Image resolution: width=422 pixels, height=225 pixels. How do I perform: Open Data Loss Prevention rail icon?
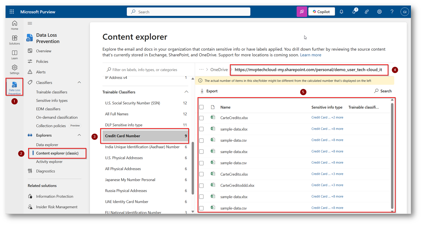click(x=15, y=88)
